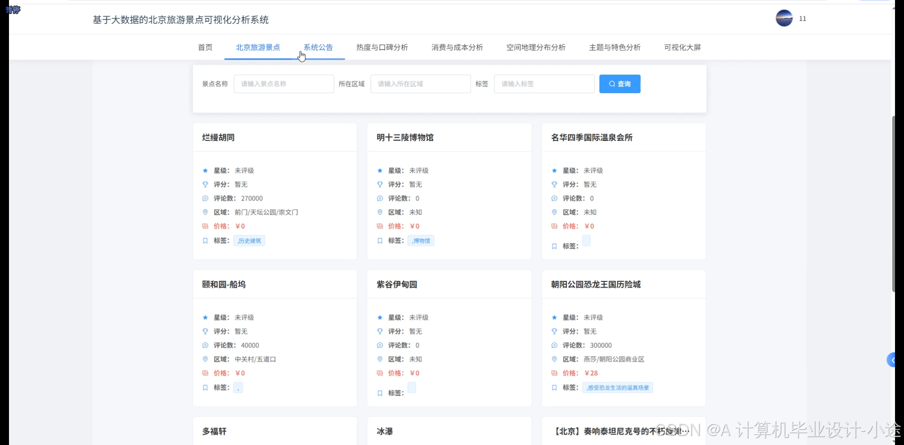Open the 明十三陵博物馆 card title

coord(405,138)
